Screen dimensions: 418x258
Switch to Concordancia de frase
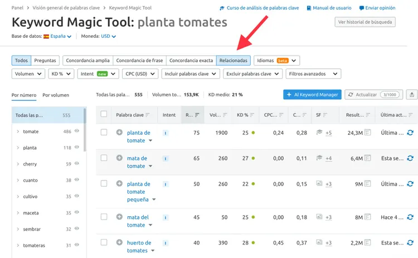click(139, 61)
